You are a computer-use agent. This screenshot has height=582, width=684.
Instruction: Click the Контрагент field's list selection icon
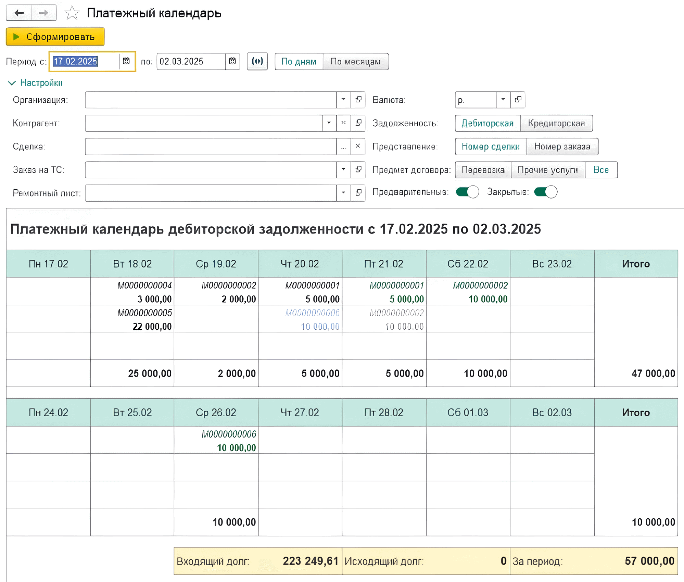click(x=343, y=123)
